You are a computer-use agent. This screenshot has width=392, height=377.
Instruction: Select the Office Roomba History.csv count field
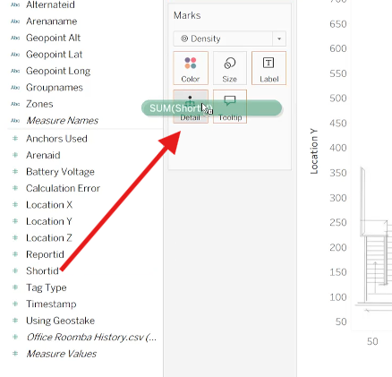tap(91, 337)
